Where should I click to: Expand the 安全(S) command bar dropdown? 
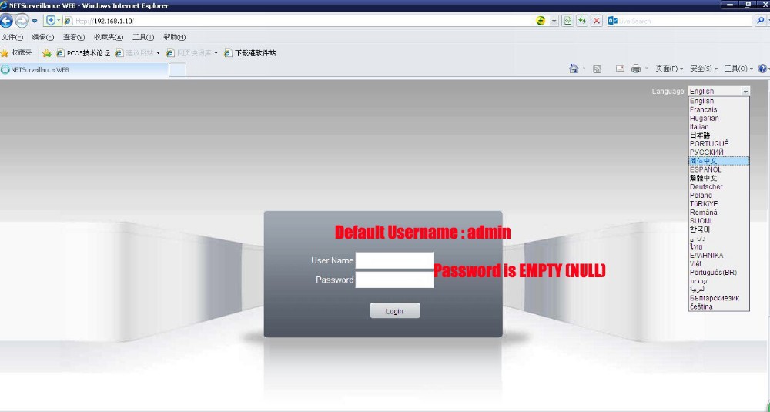coord(702,69)
